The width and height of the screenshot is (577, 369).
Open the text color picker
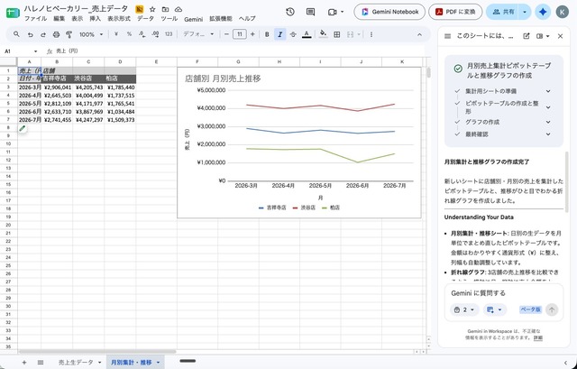307,34
